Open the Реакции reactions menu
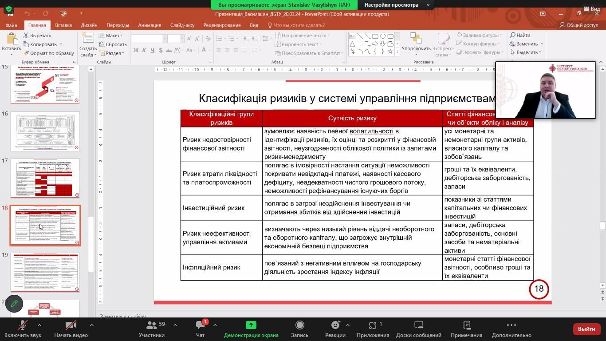This screenshot has width=606, height=341. tap(335, 329)
